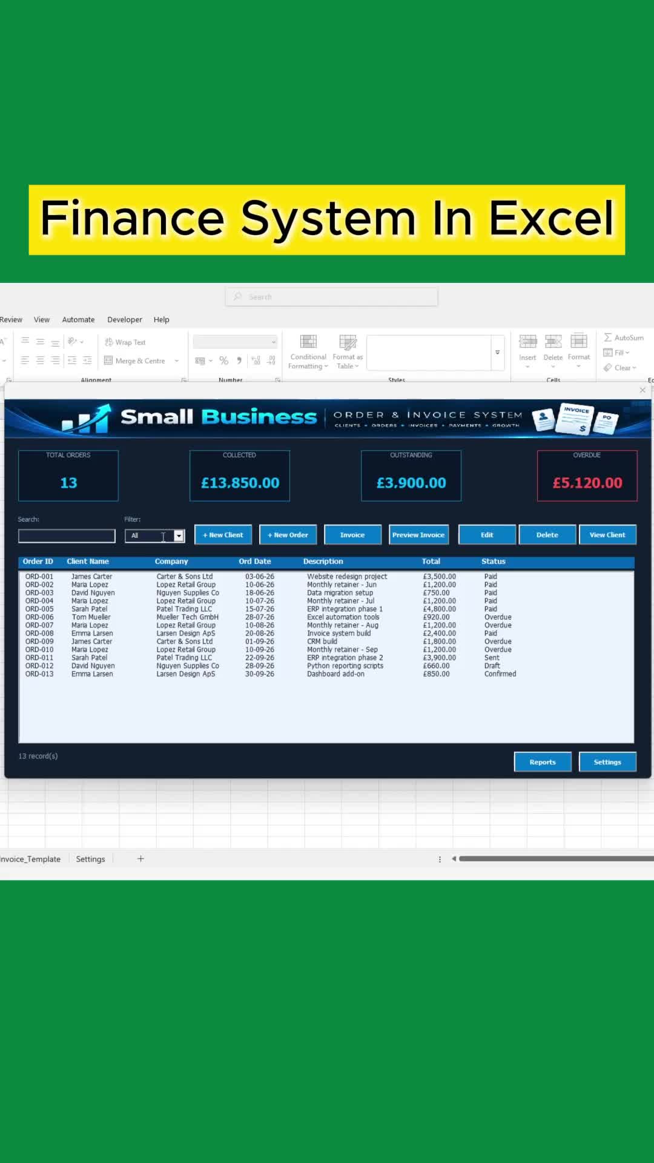654x1163 pixels.
Task: Open Format as Table
Action: (x=348, y=352)
